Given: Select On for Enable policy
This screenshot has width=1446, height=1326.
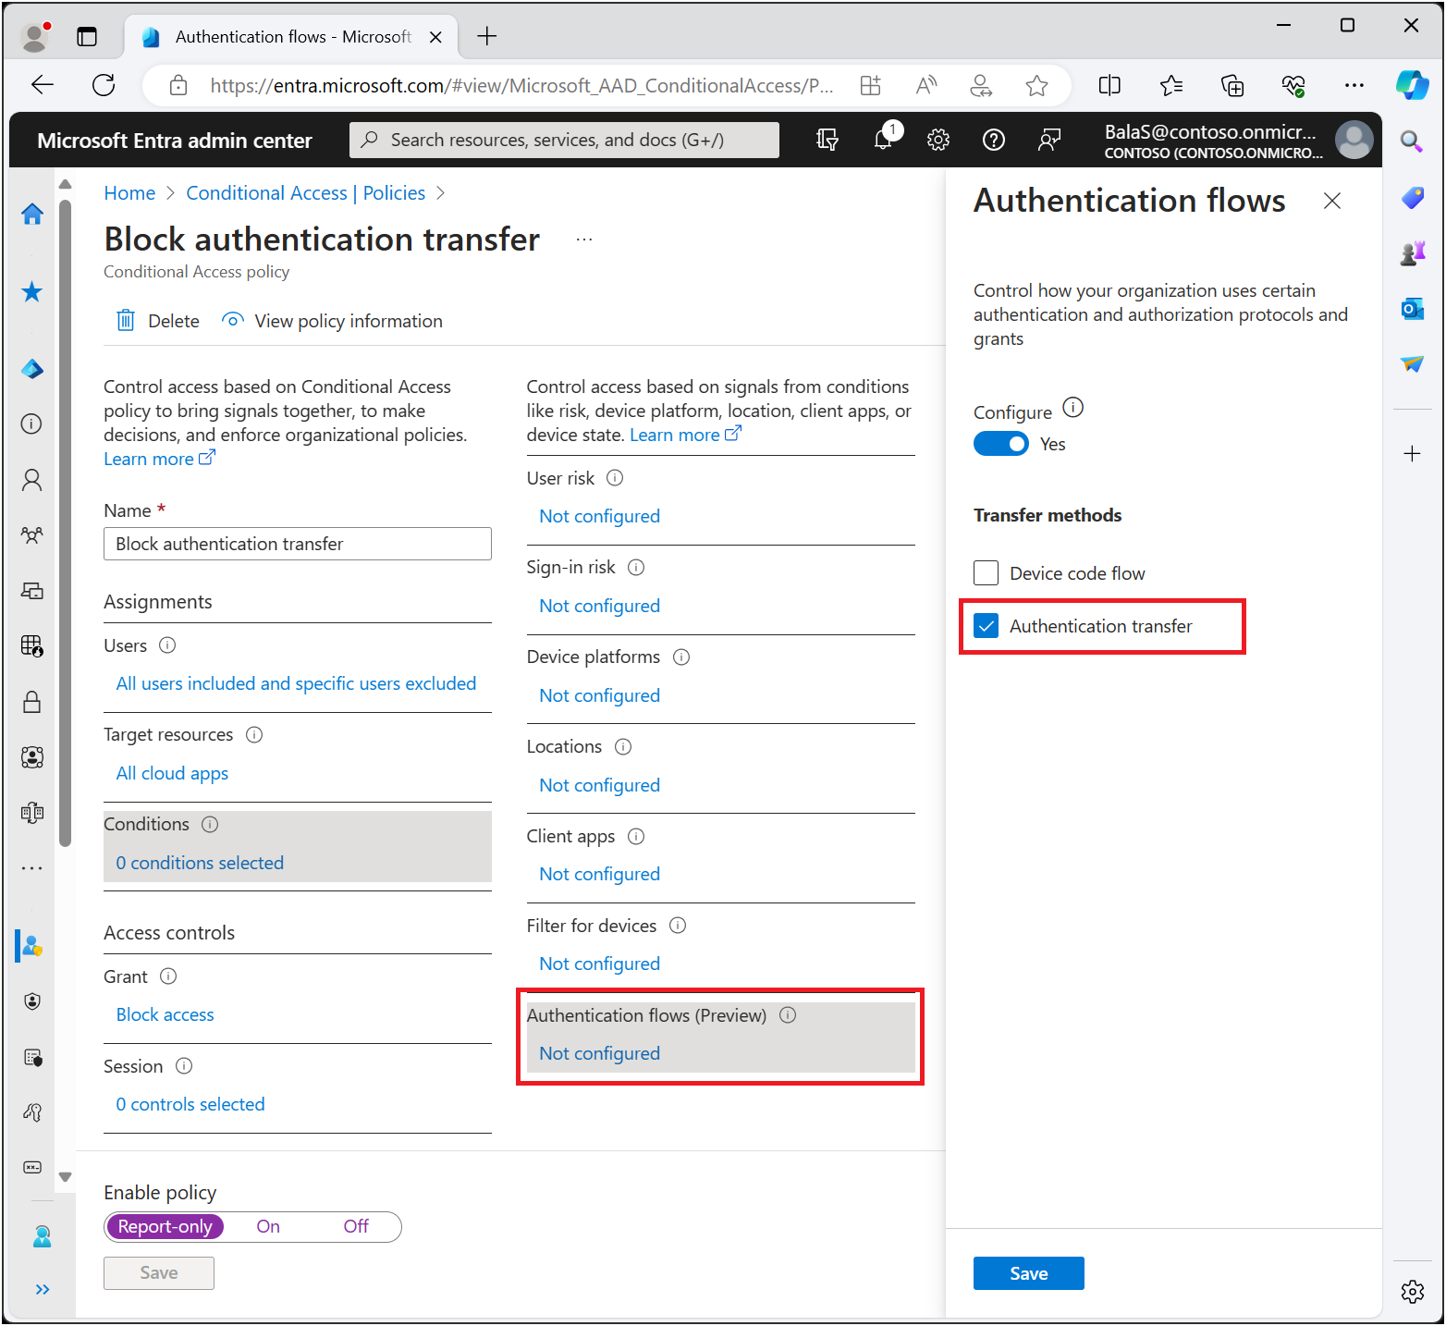Looking at the screenshot, I should tap(268, 1226).
